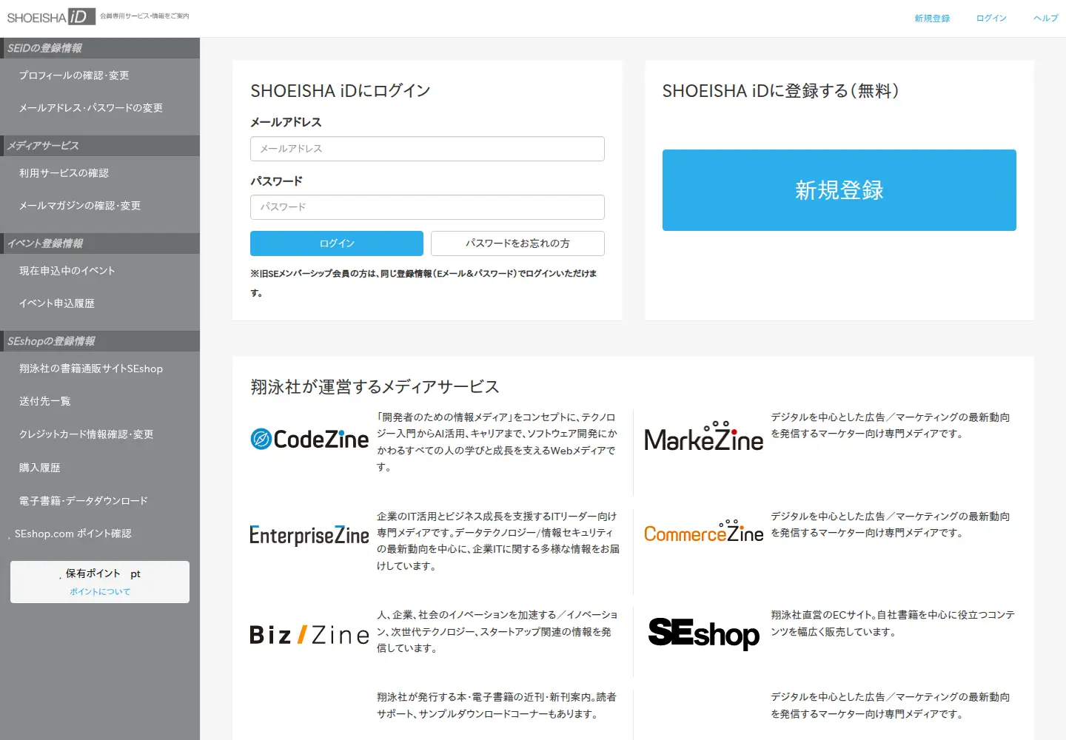This screenshot has width=1066, height=740.
Task: Click the 翔泳社が運営するメディアサービス heading
Action: 375,387
